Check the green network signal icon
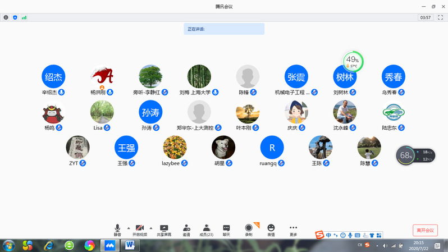448x252 pixels. click(24, 17)
